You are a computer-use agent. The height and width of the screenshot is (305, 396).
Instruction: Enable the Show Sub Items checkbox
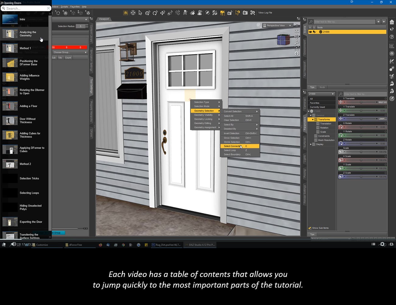(310, 228)
